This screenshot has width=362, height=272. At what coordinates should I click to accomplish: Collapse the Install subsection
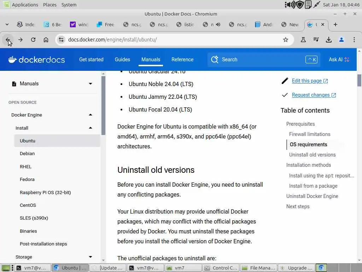tap(90, 128)
